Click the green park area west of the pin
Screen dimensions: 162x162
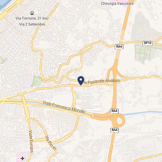(37, 81)
